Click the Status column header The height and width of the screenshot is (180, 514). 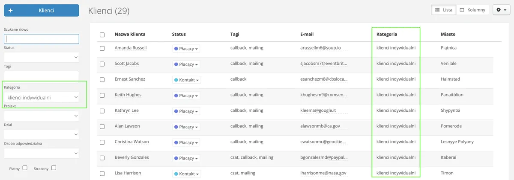click(x=179, y=34)
